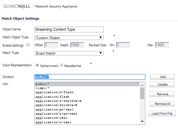This screenshot has width=178, height=128.
Task: Click the Remove button
Action: [x=162, y=94]
